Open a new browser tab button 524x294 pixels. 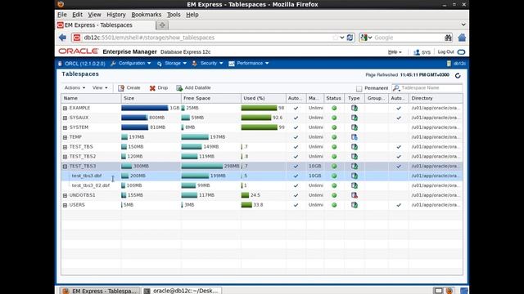pyautogui.click(x=162, y=25)
